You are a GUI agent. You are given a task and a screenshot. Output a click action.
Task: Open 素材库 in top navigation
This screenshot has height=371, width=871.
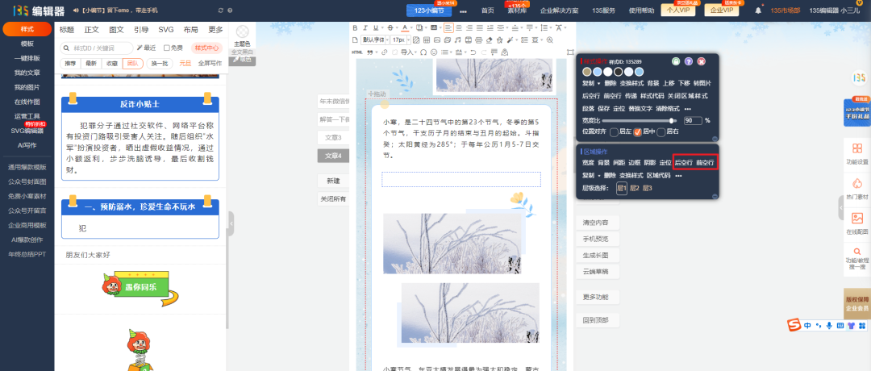click(x=517, y=10)
